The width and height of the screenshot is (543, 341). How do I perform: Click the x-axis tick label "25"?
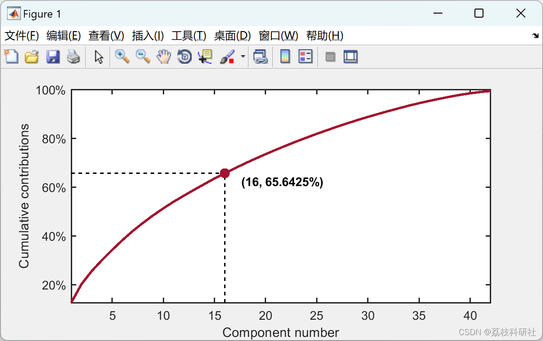[x=317, y=315]
